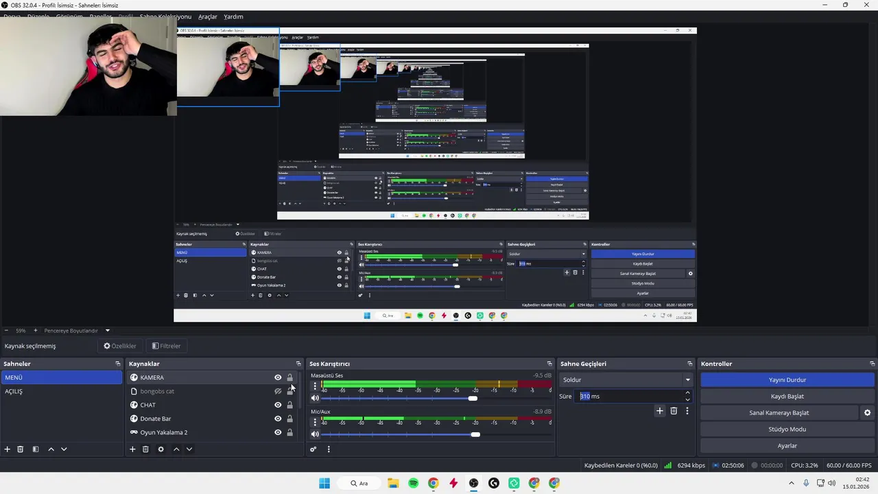The width and height of the screenshot is (878, 494).
Task: Show the bongobs cat source
Action: (x=278, y=391)
